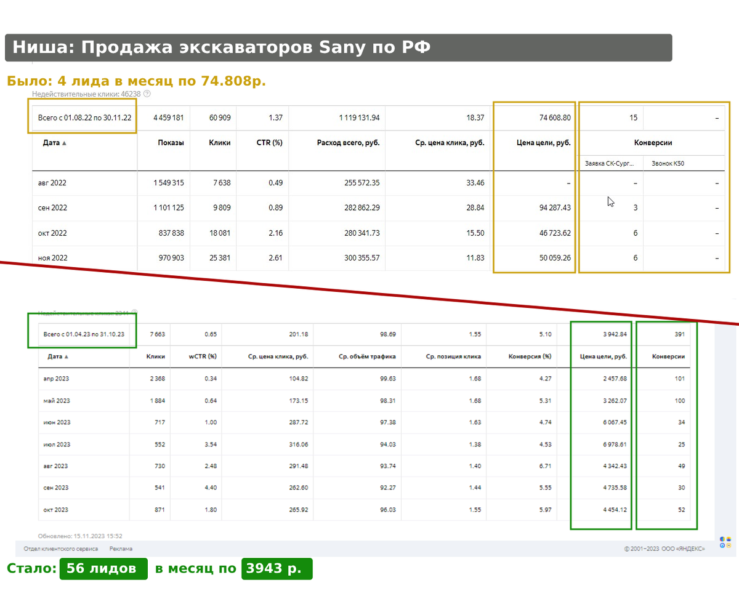Click spend value 255 572.35 for авг 2022
Screen dimensions: 739x596
361,183
